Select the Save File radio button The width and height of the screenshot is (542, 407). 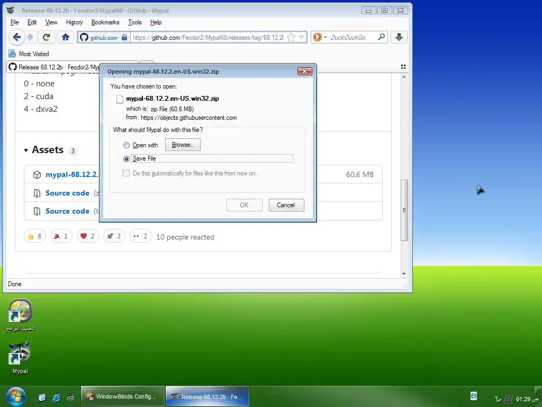127,159
